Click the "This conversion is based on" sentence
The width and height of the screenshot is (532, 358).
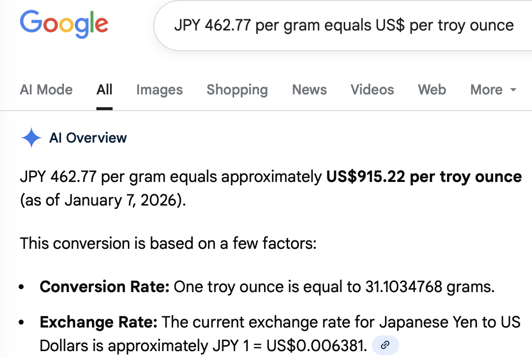[168, 243]
